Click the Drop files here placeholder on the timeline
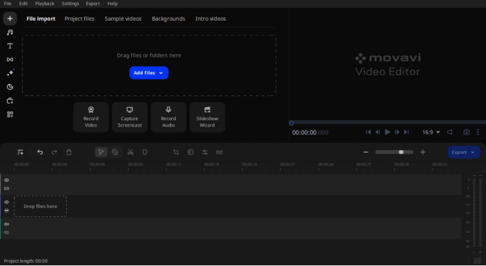 coord(40,207)
